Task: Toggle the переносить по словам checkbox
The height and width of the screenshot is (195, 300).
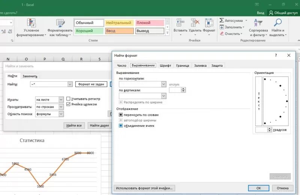Action: [121, 115]
